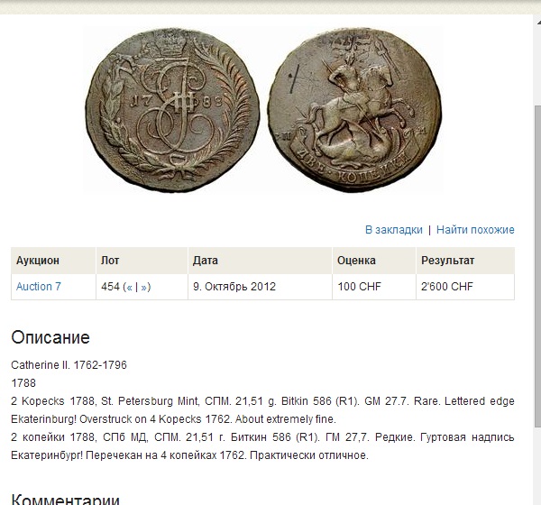Select the Аукцион column header

coord(53,261)
